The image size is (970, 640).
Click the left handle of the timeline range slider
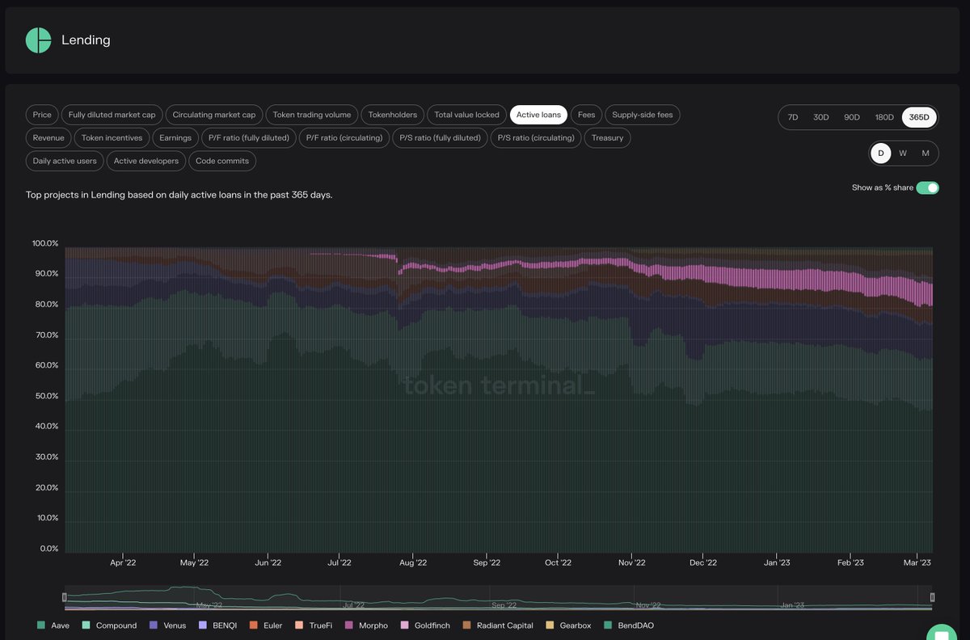[65, 596]
